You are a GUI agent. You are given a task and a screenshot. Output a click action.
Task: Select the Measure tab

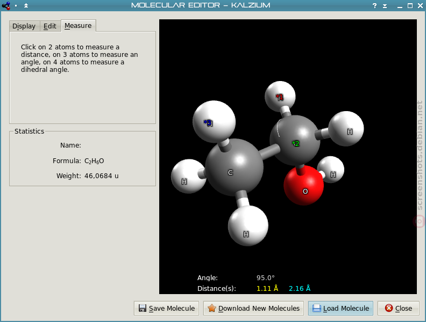click(78, 26)
